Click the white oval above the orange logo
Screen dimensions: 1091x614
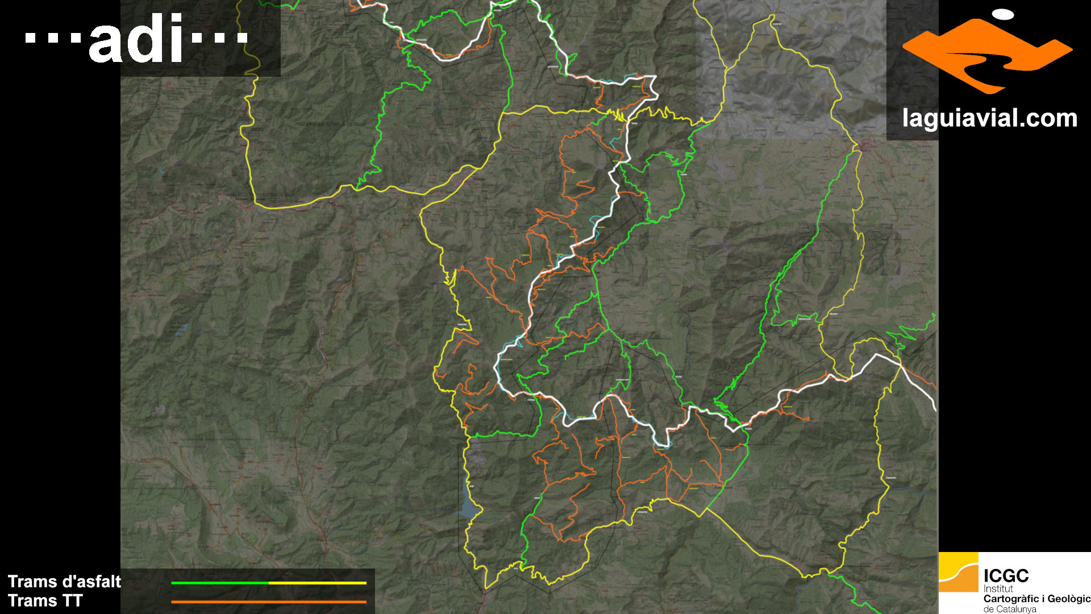[x=1003, y=15]
